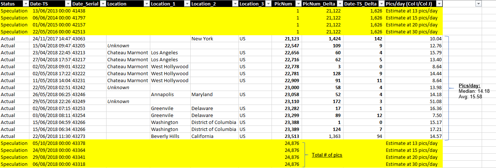Open the Date-TS_Delta column filter dropdown
This screenshot has width=496, height=168.
pyautogui.click(x=382, y=4)
